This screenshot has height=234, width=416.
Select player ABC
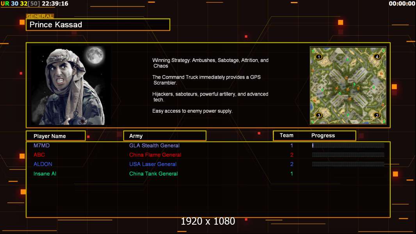click(39, 155)
